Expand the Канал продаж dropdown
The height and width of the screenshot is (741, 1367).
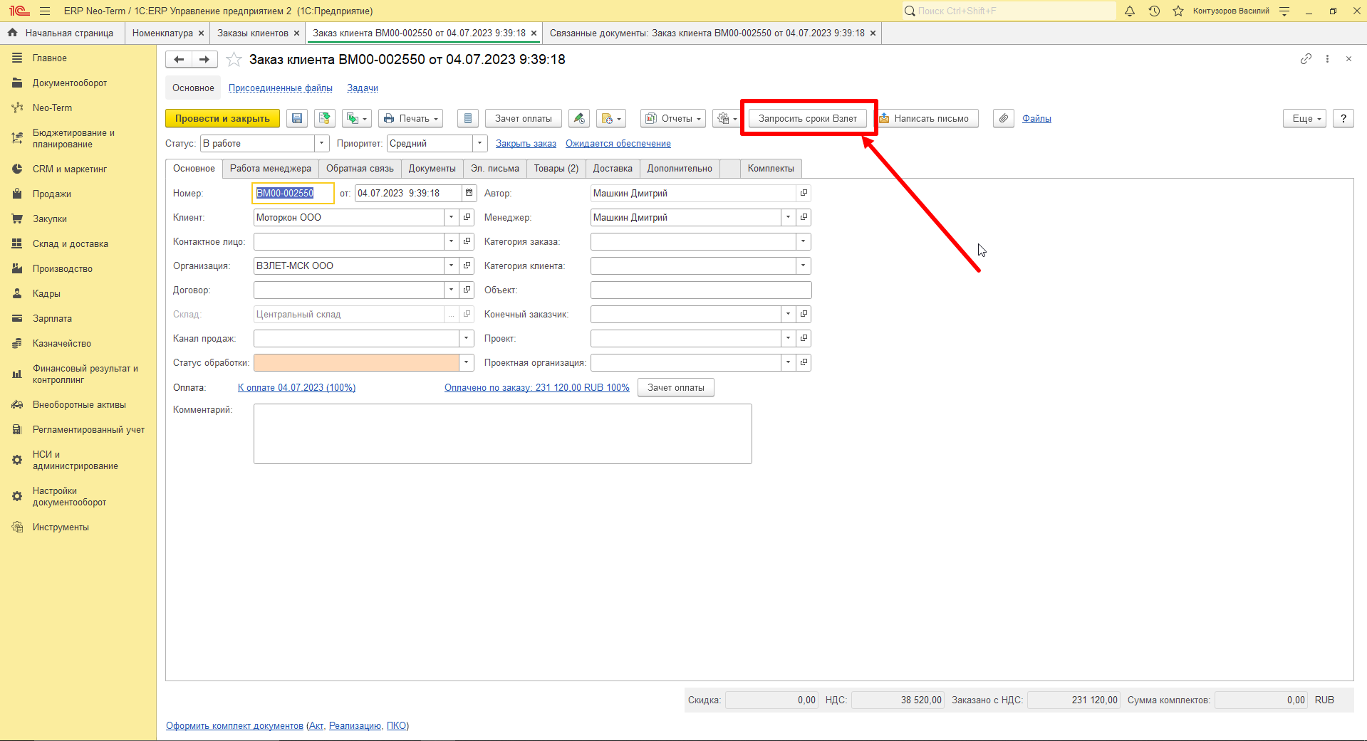[x=467, y=339]
